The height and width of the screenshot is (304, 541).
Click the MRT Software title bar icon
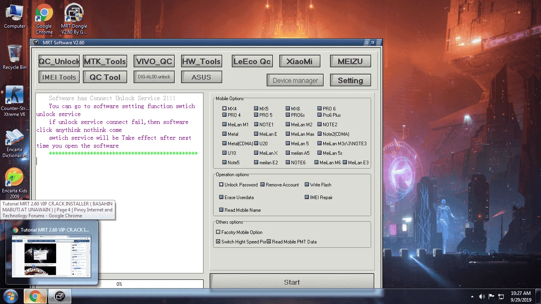pyautogui.click(x=36, y=42)
